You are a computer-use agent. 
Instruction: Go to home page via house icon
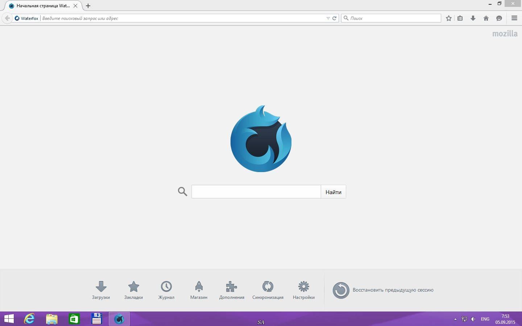pyautogui.click(x=486, y=18)
